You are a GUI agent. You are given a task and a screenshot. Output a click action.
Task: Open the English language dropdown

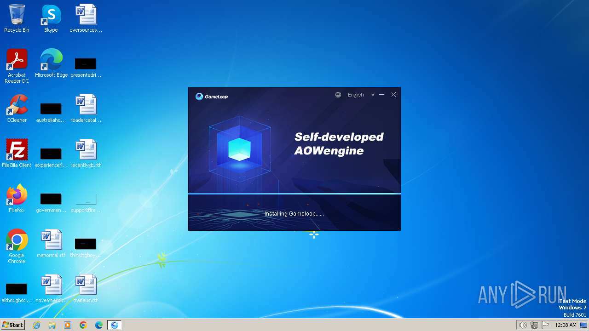point(356,95)
